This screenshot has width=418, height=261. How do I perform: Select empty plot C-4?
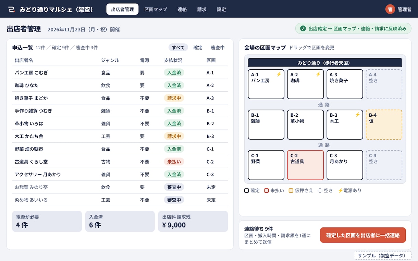point(384,165)
